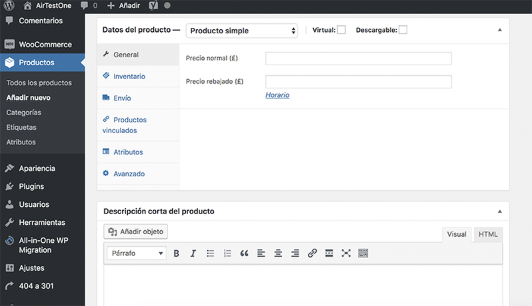Open the Ajustes menu
The height and width of the screenshot is (306, 532).
(x=43, y=267)
